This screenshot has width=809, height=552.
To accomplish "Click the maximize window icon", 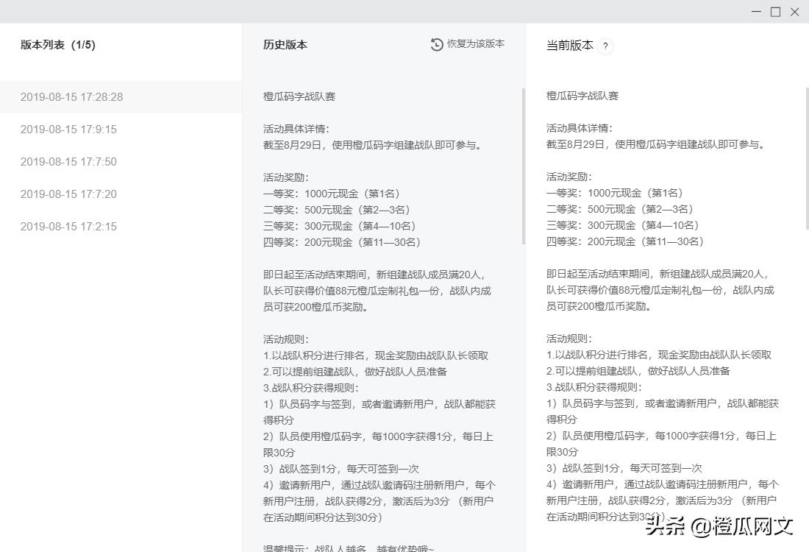I will pyautogui.click(x=774, y=12).
